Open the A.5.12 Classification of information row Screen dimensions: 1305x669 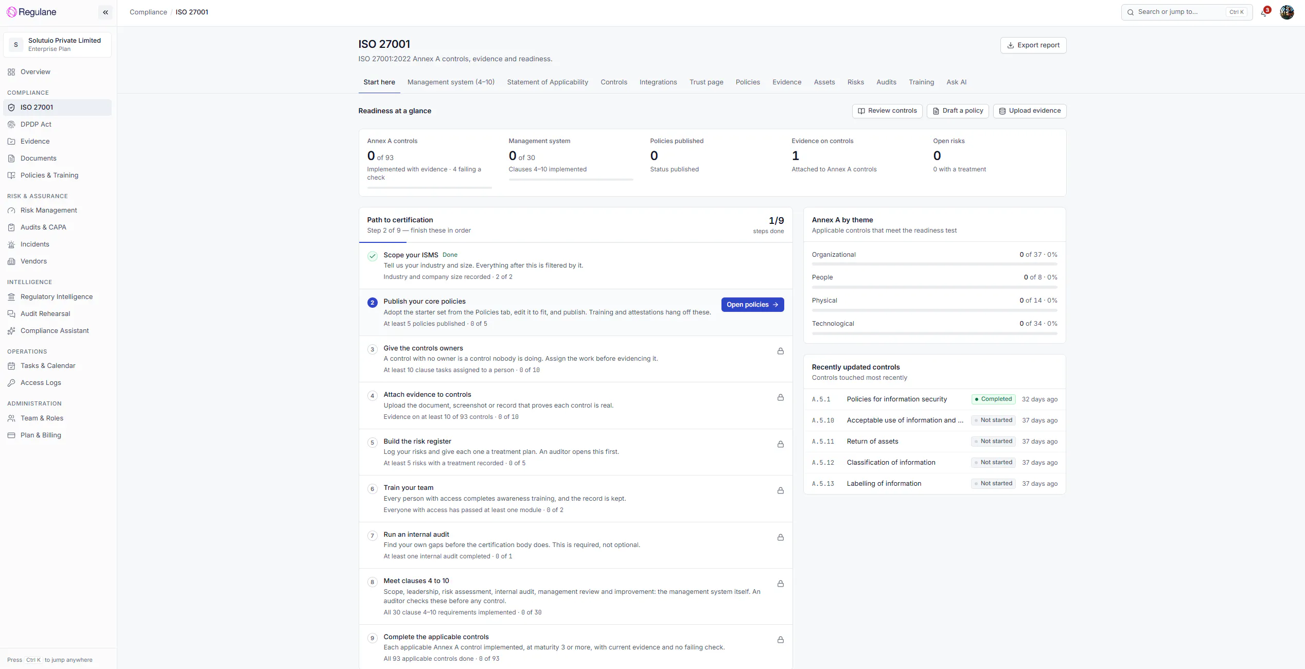(x=934, y=463)
